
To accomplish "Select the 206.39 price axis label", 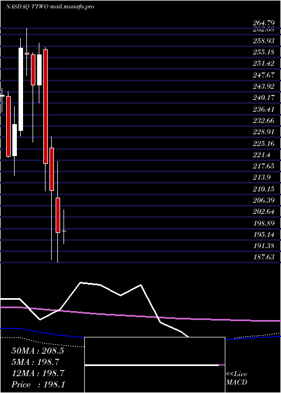I will [x=264, y=200].
